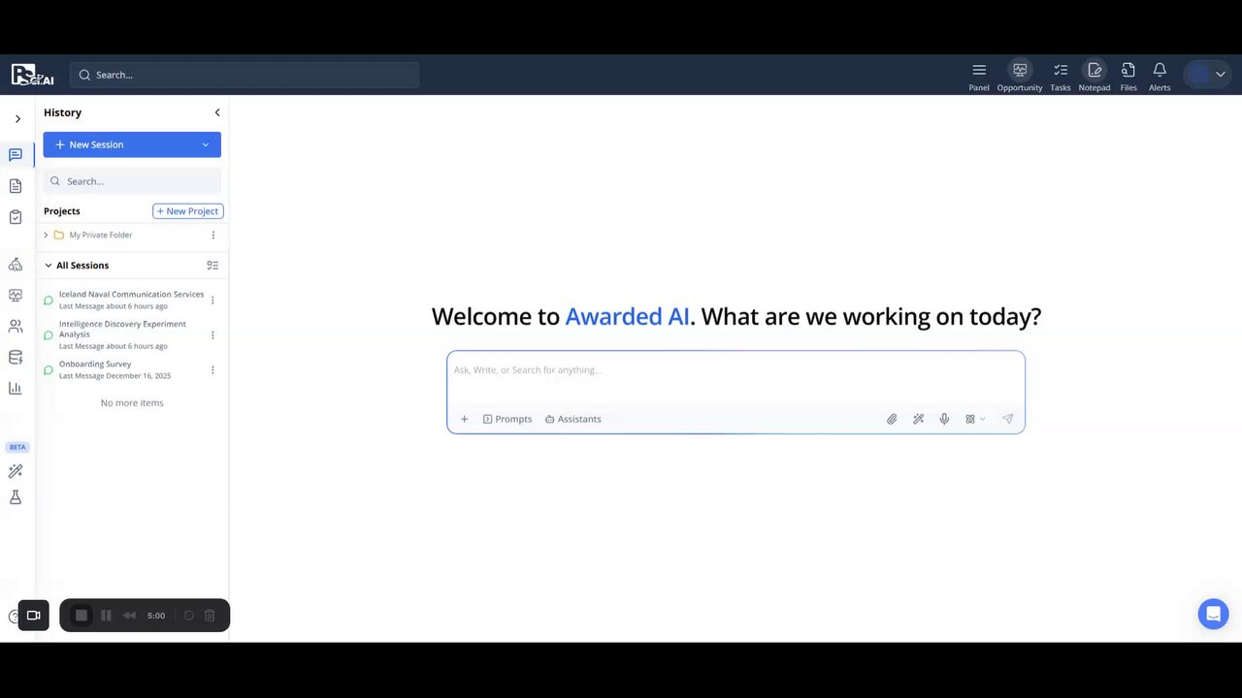Click the History search field

tap(132, 181)
